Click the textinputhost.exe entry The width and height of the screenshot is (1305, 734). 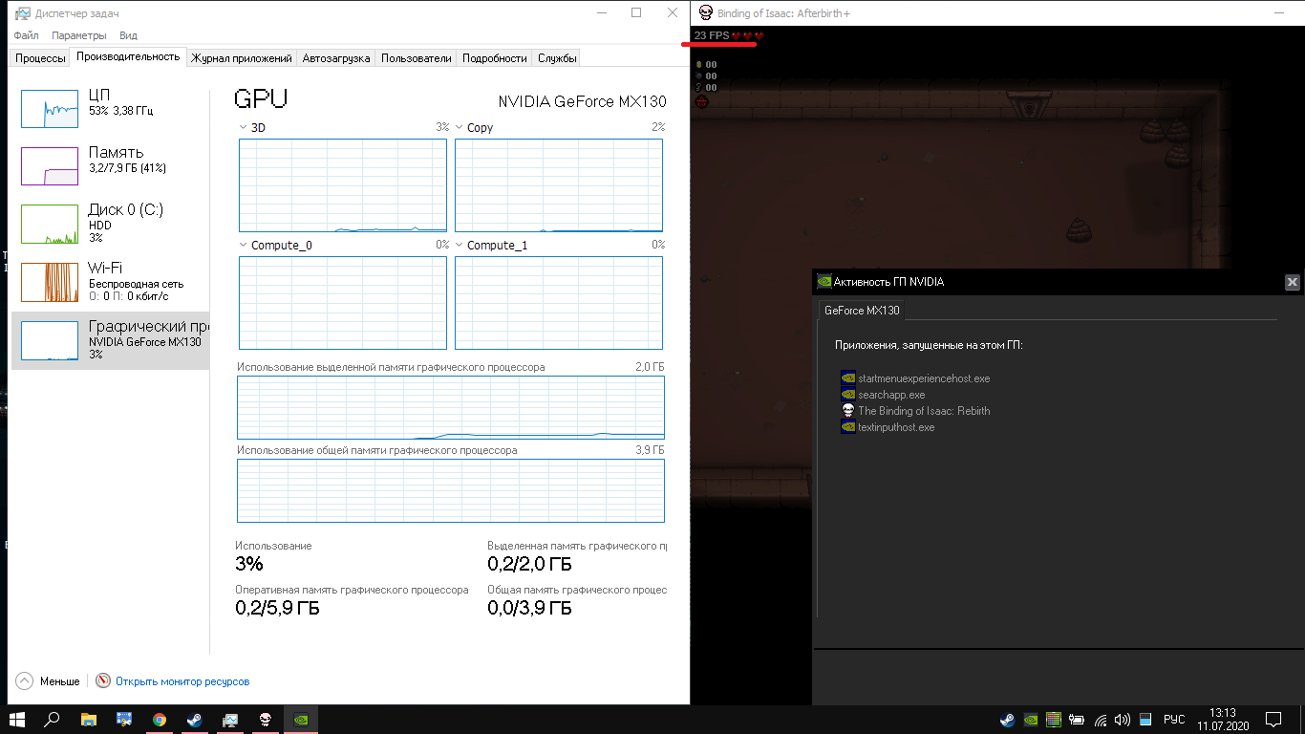pos(896,427)
